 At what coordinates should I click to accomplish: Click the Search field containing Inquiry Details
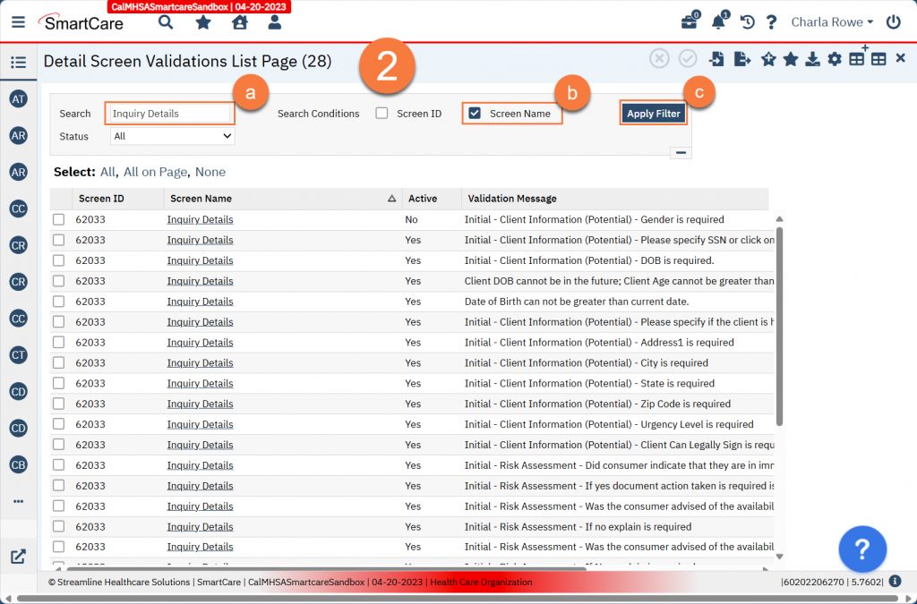[170, 114]
